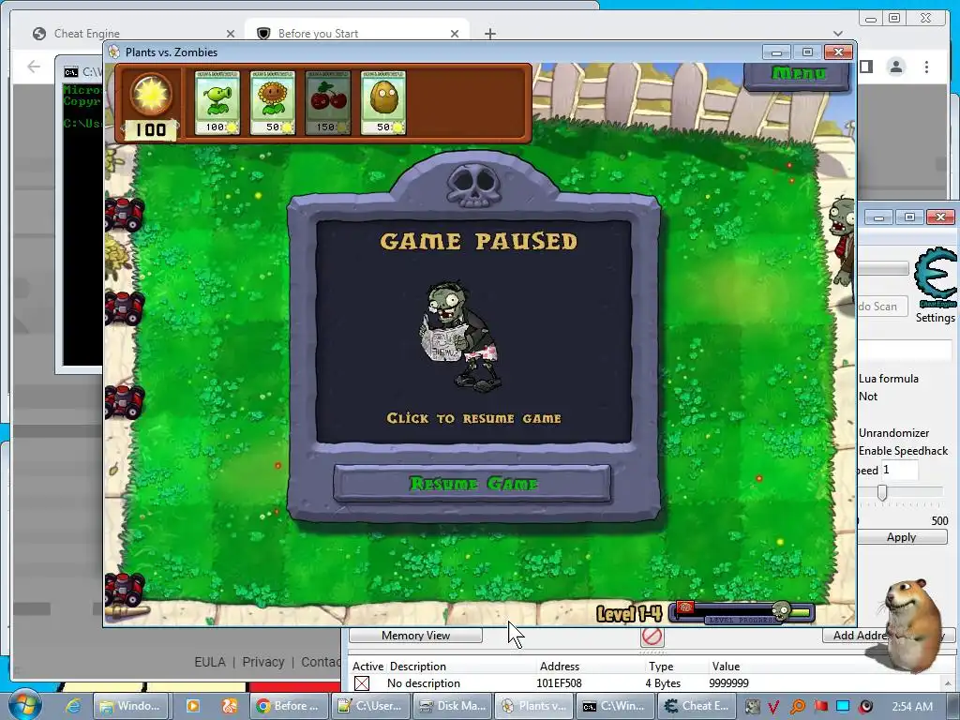
Task: Select the 'No description' cell
Action: click(423, 683)
